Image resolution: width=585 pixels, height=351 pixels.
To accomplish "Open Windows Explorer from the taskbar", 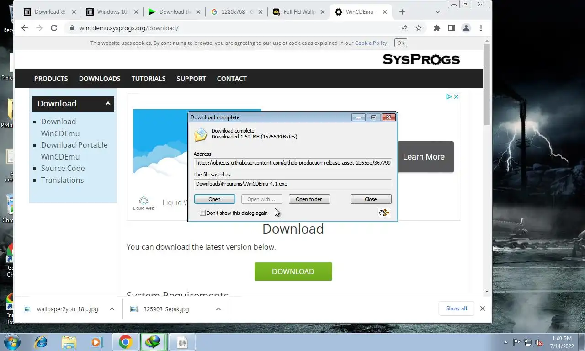I will tap(69, 342).
